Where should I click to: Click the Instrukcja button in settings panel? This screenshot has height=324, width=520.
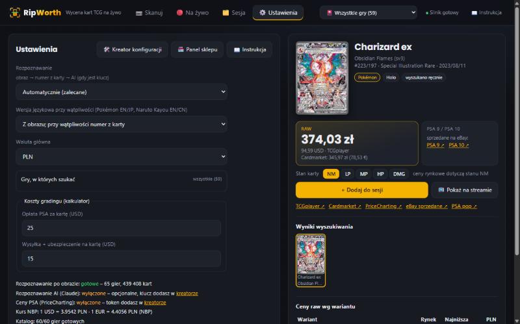pyautogui.click(x=250, y=49)
